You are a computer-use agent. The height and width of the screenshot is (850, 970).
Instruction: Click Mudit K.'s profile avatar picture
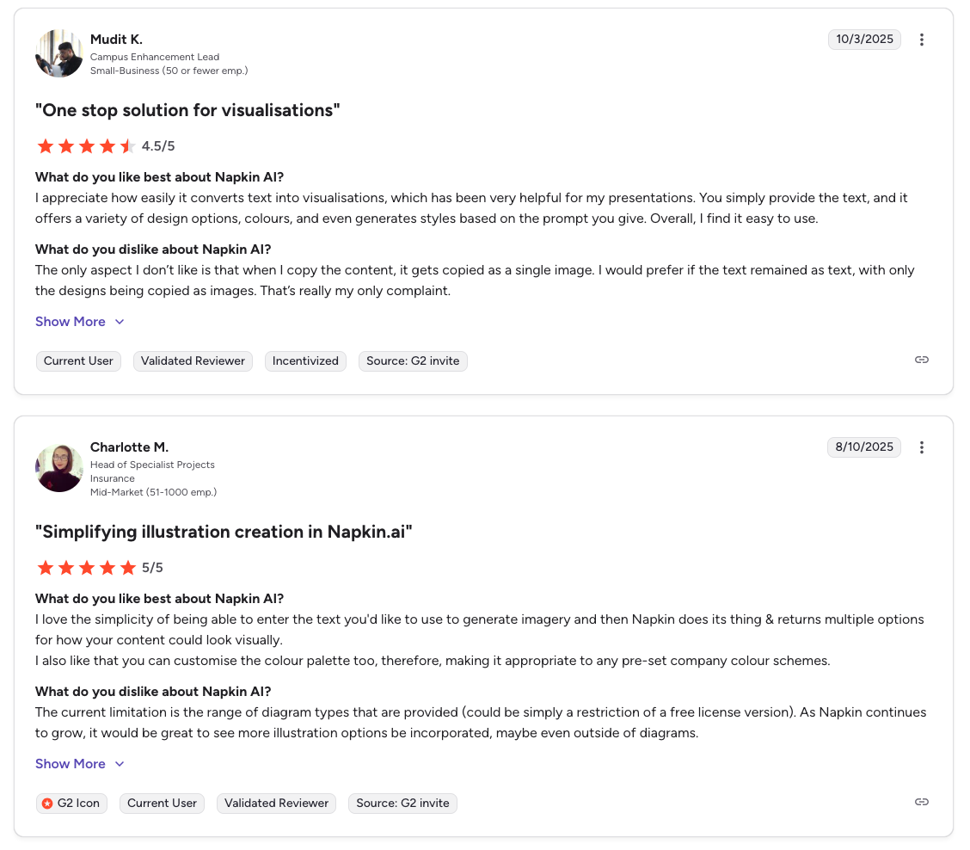(58, 53)
